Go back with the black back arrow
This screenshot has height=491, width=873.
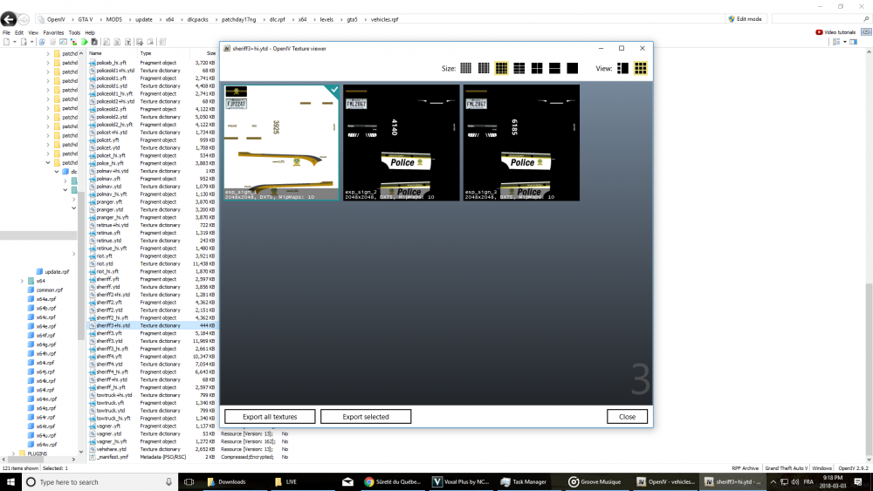tap(8, 19)
